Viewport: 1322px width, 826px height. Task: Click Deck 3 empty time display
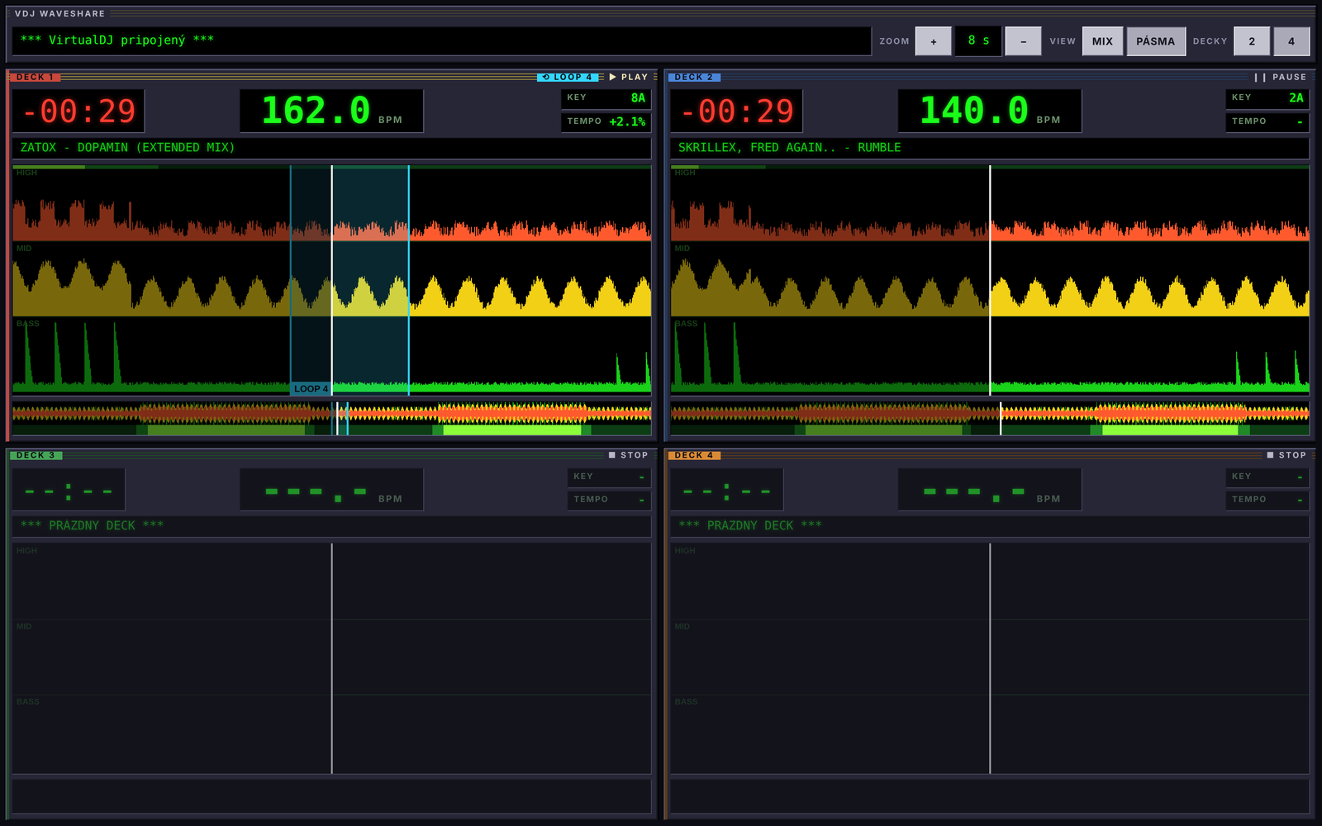pyautogui.click(x=69, y=490)
